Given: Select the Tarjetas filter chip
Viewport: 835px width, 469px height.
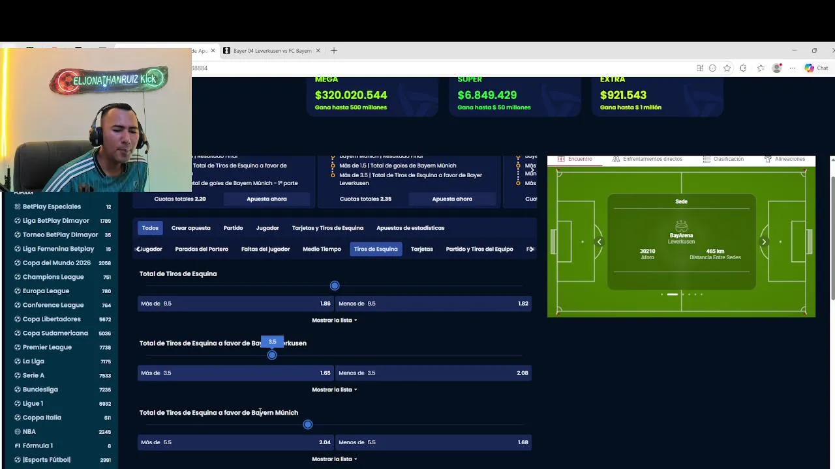Looking at the screenshot, I should pyautogui.click(x=422, y=249).
